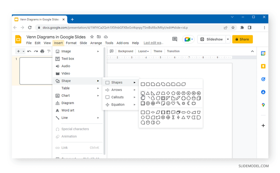Viewport: 280px width, 173px height.
Task: Open Google Maps side panel icon
Action: coord(263,105)
